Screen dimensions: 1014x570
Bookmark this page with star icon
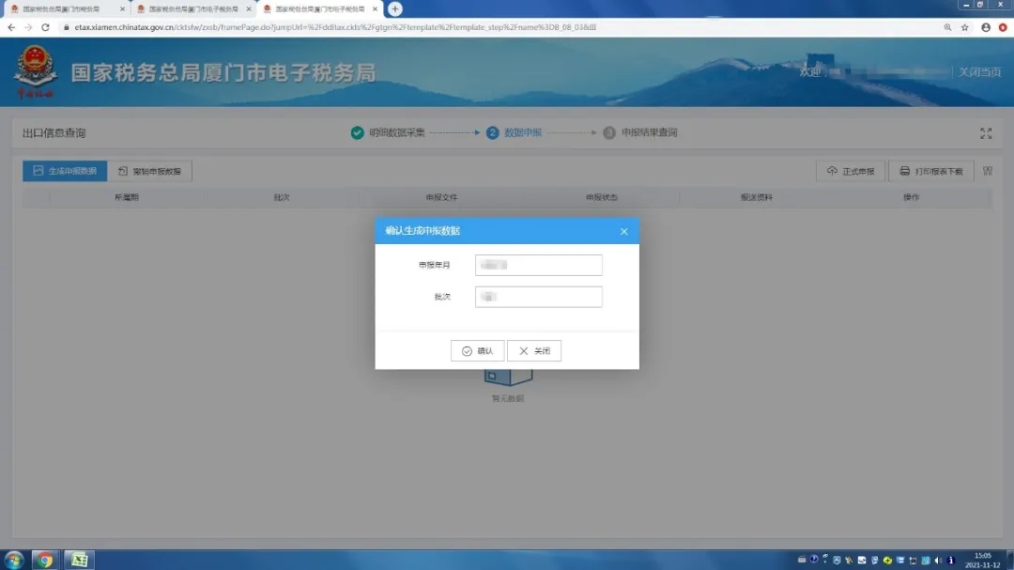click(964, 27)
